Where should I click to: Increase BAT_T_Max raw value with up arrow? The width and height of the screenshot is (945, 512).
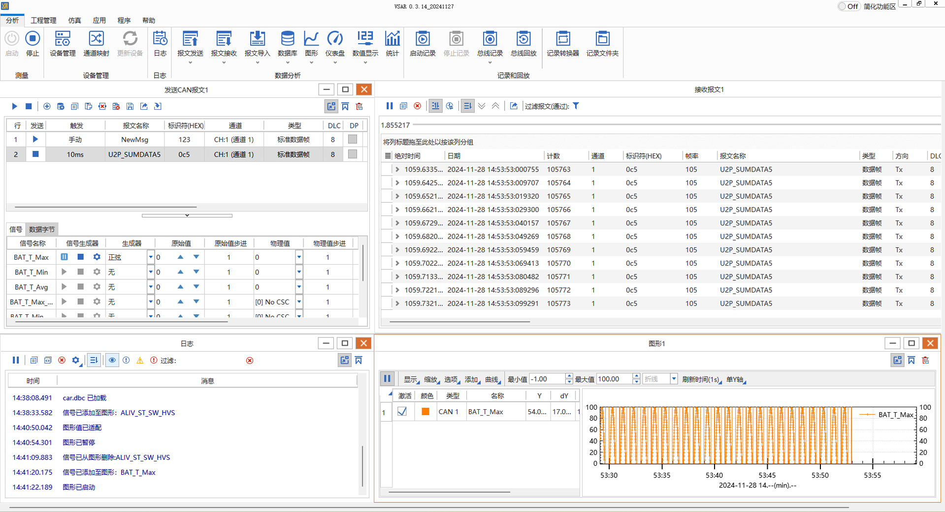[181, 257]
